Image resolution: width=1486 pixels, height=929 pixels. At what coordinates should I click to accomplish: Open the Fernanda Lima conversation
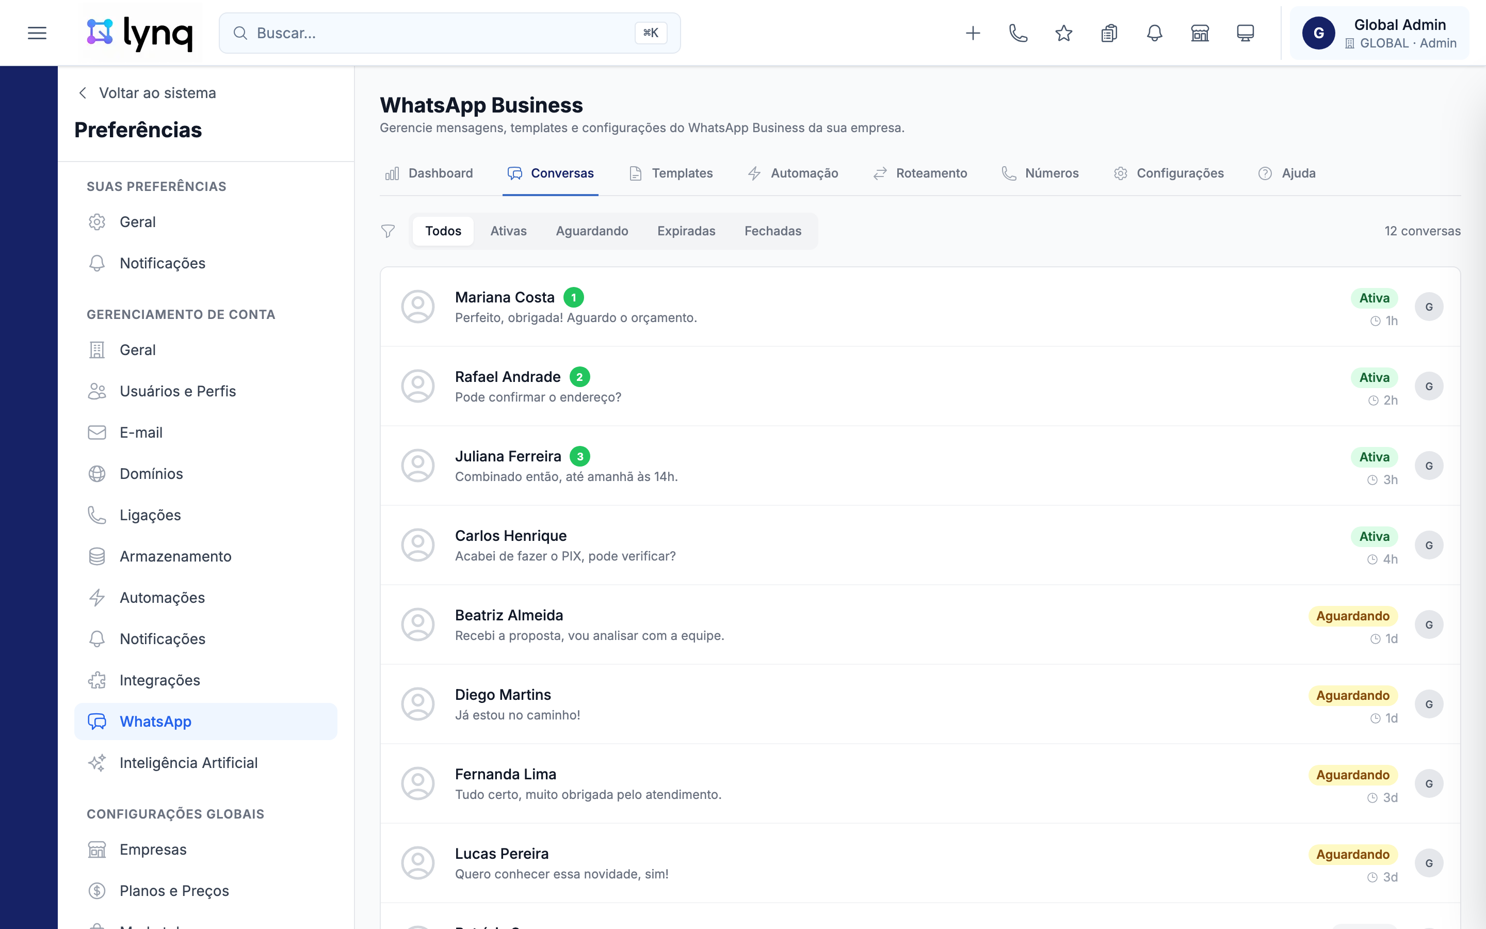pos(920,783)
